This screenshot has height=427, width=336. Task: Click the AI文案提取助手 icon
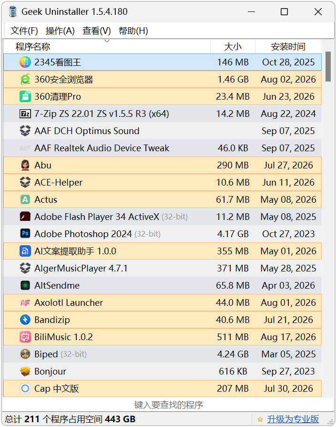tap(25, 251)
